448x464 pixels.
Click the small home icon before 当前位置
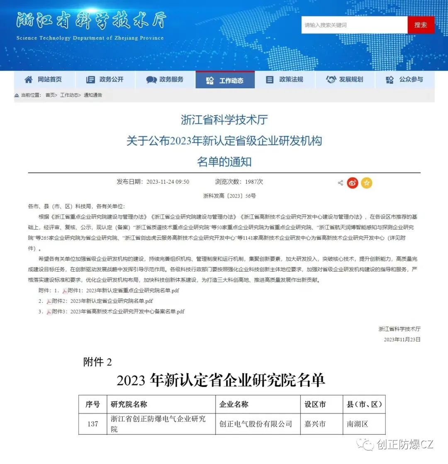click(17, 95)
